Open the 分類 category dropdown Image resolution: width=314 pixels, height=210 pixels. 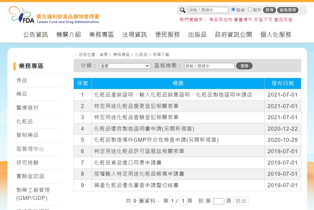click(x=125, y=66)
